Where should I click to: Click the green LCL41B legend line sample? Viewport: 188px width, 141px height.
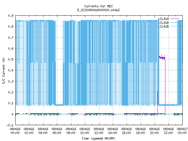coord(174,23)
